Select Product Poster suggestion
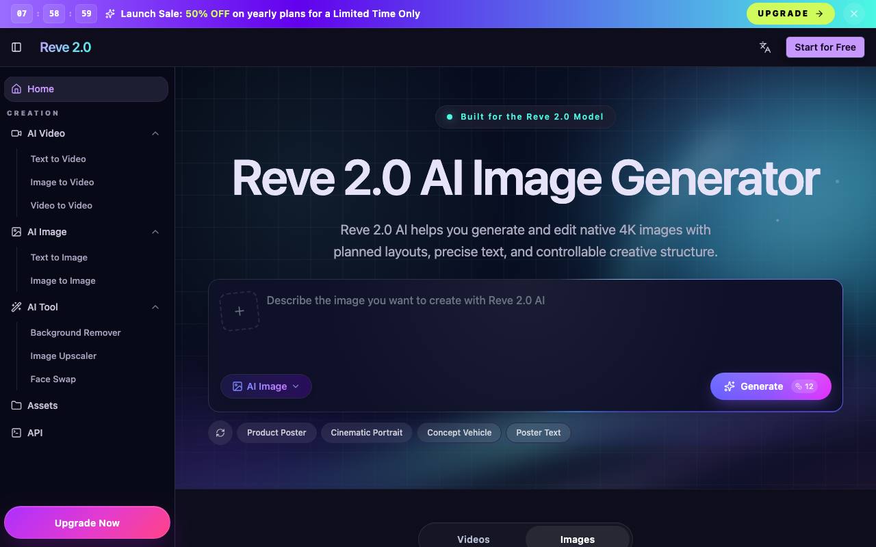The image size is (876, 547). (x=276, y=433)
